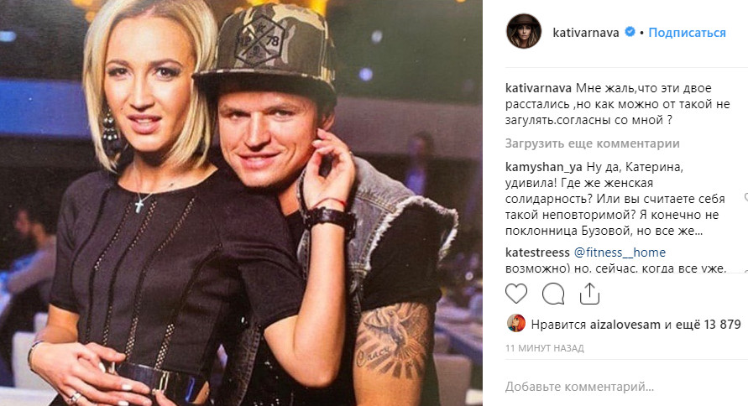Viewport: 748px width, 406px height.
Task: Like the kamyshan_ya comment with the small heart
Action: pyautogui.click(x=745, y=197)
